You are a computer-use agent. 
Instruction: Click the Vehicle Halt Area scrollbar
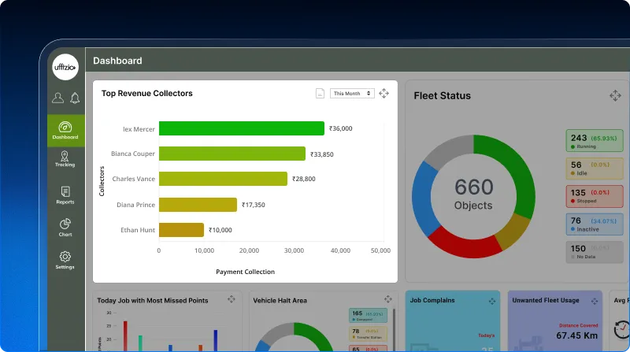click(x=395, y=329)
